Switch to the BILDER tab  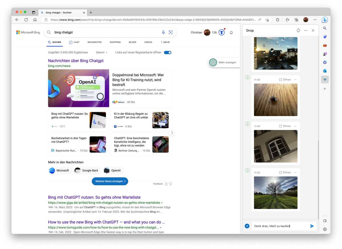coord(133,42)
